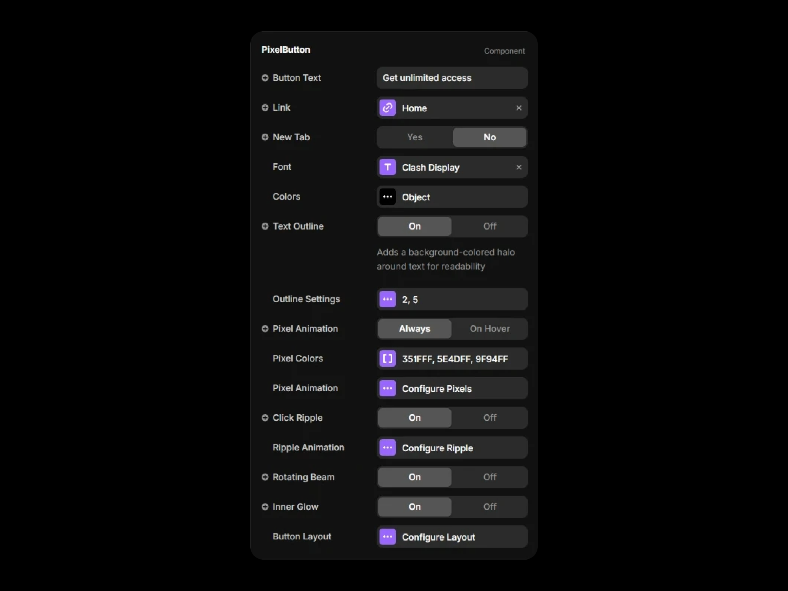Open the Home link selector

(453, 108)
